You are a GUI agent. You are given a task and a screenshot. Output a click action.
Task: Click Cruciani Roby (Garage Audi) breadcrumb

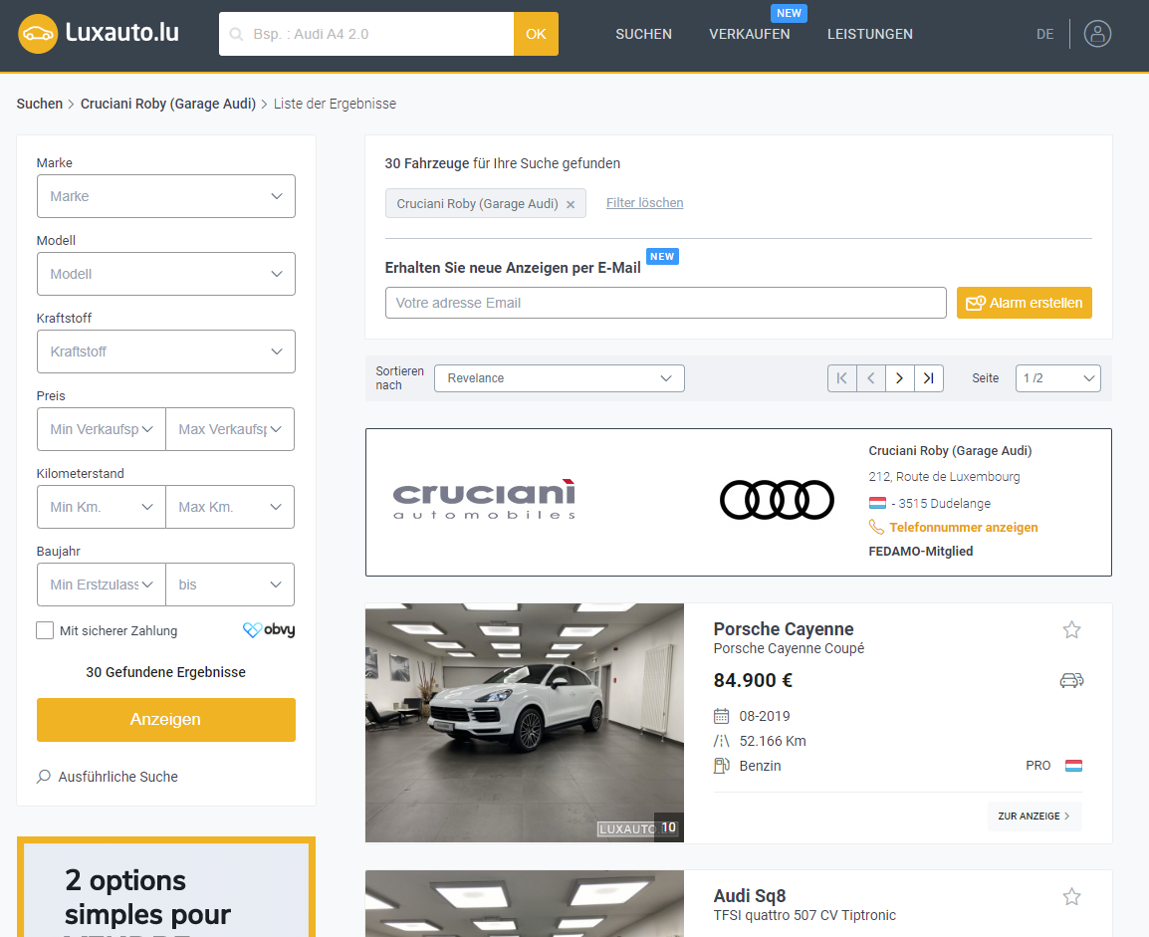pos(168,104)
